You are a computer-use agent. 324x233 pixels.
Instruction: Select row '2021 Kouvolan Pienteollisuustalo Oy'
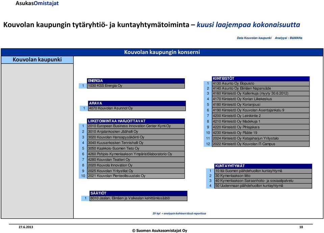coord(136,176)
